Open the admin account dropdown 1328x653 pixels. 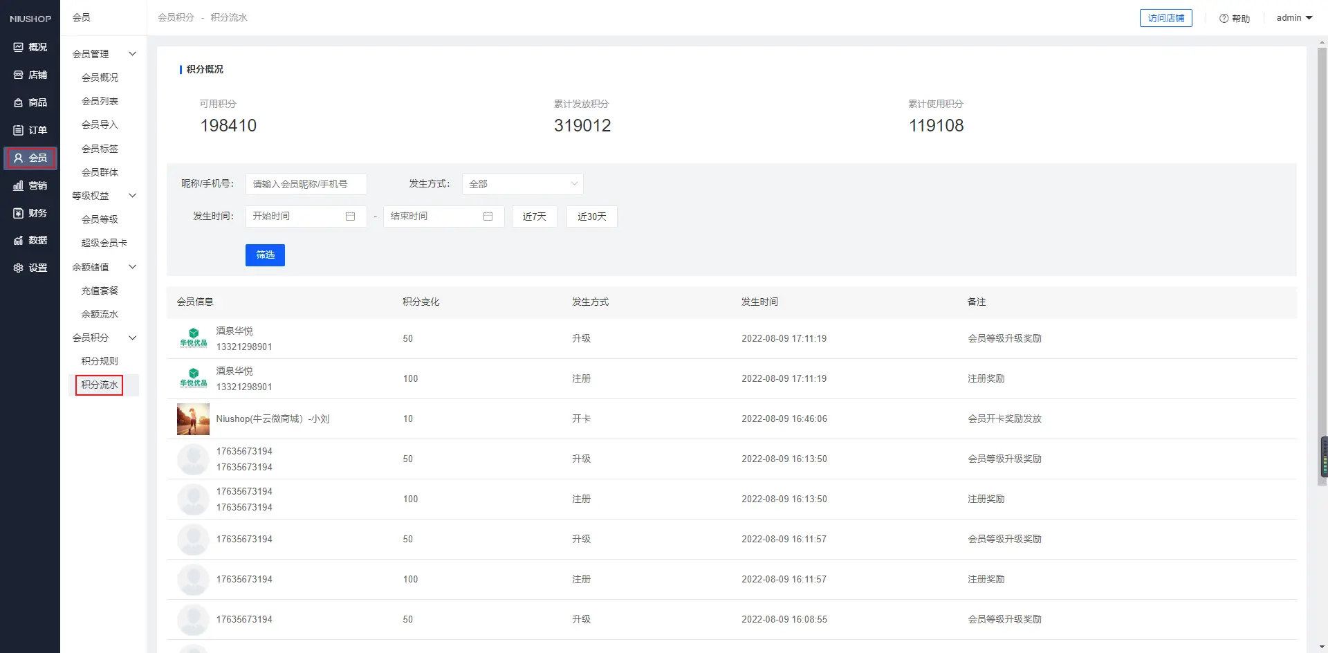point(1294,18)
